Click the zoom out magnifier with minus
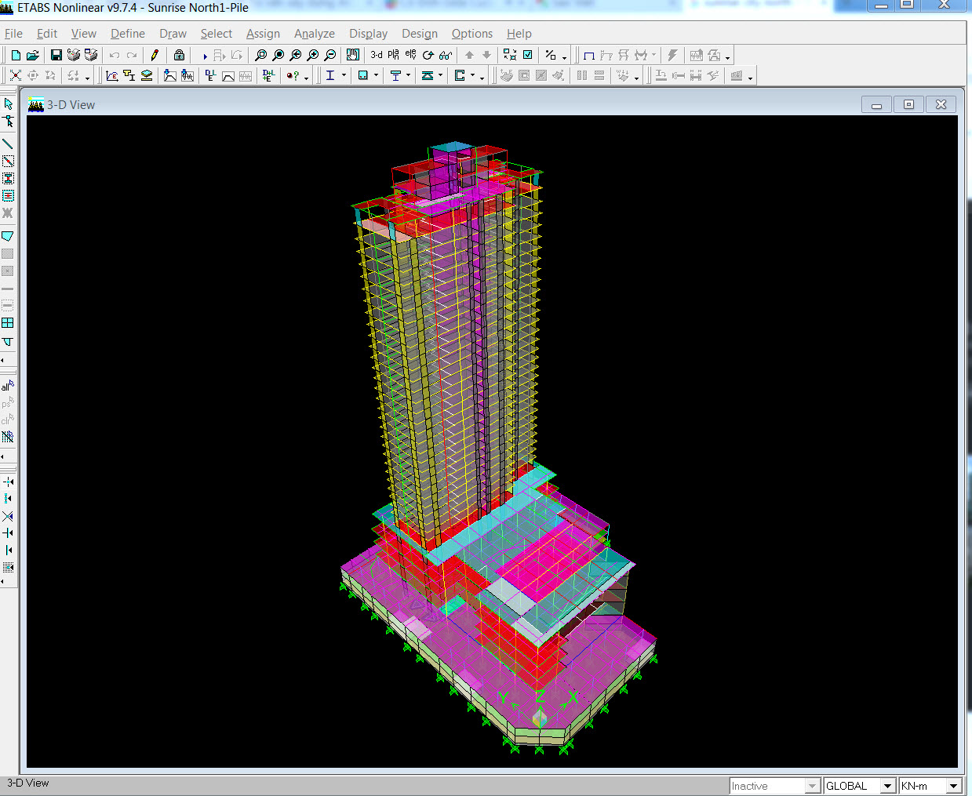The image size is (972, 796). (x=330, y=55)
